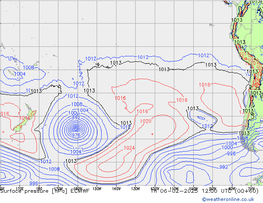Click the North Island of New Zealand
This screenshot has width=263, height=203.
[x=30, y=111]
